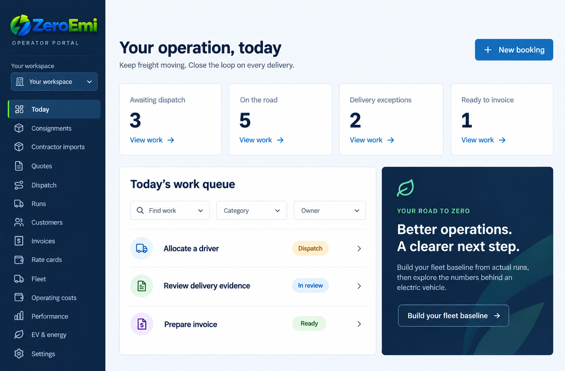Screen dimensions: 565x371
Task: Click the Operating costs wallet icon
Action: (x=19, y=297)
